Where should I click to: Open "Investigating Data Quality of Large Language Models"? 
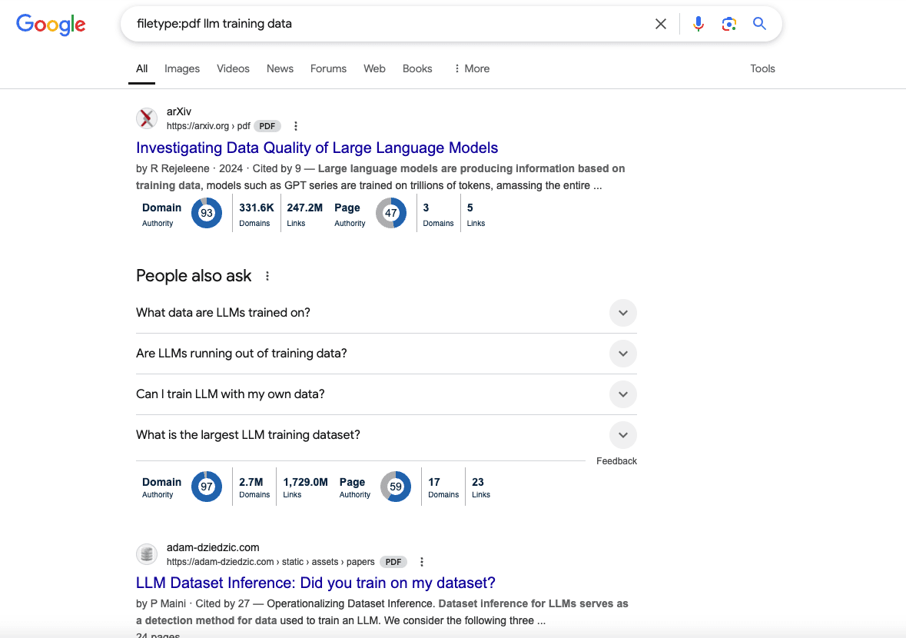[x=317, y=148]
